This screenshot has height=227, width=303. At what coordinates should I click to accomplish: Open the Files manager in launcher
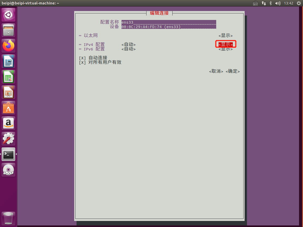click(x=8, y=30)
